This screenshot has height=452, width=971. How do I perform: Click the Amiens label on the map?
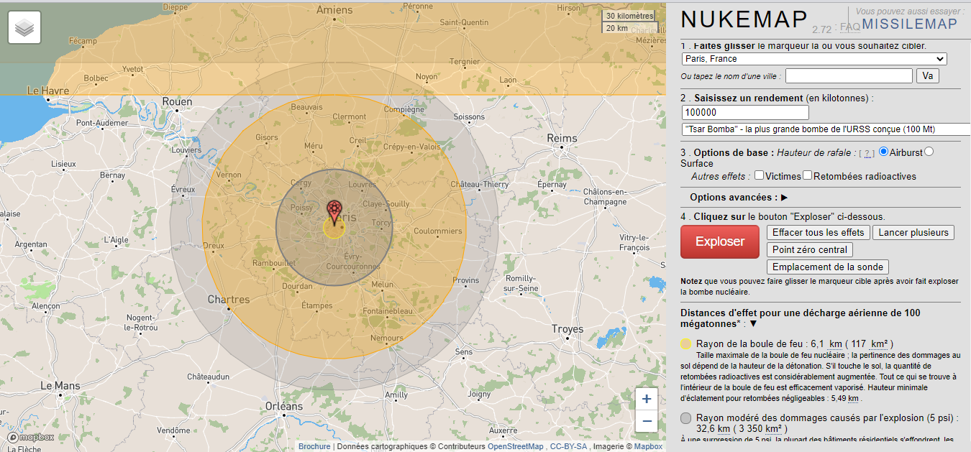pyautogui.click(x=334, y=10)
